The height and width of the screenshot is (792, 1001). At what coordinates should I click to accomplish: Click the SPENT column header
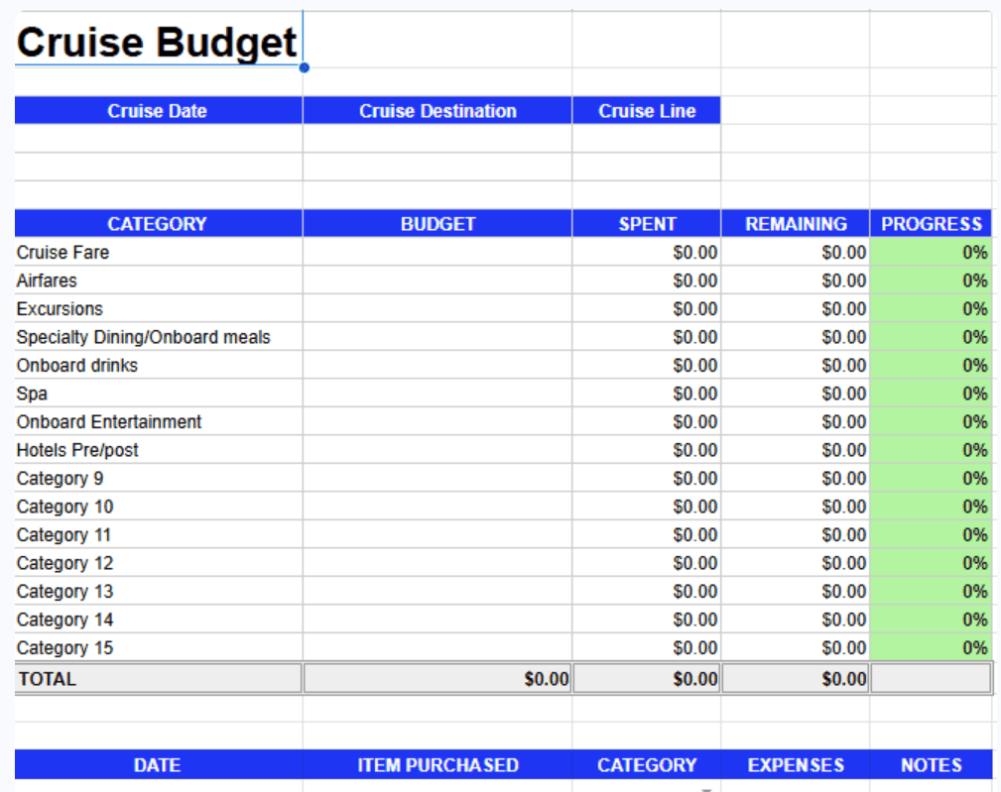(x=646, y=223)
